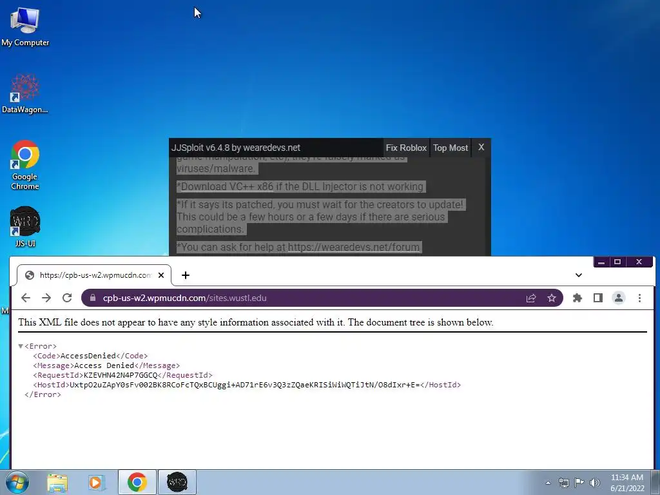Go back in Chrome
This screenshot has width=660, height=495.
(26, 298)
